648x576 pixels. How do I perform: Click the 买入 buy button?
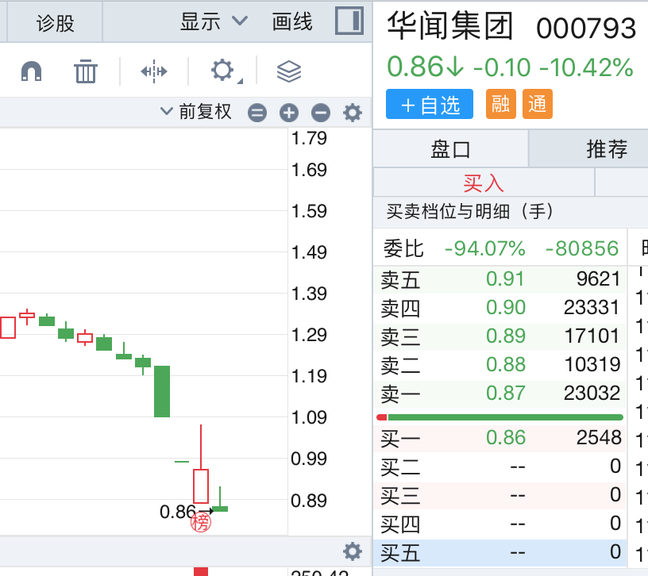[x=483, y=183]
